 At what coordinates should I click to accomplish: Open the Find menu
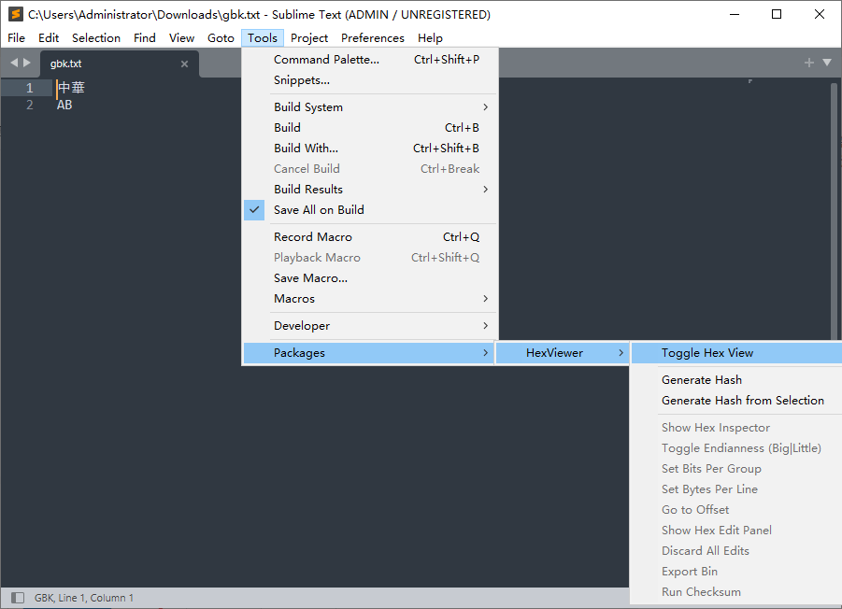coord(145,38)
